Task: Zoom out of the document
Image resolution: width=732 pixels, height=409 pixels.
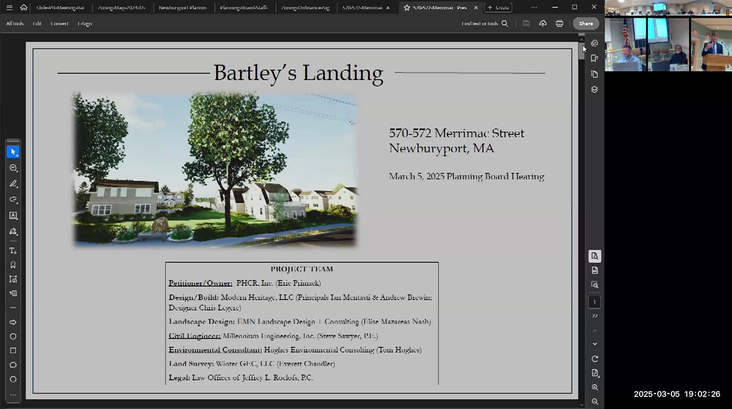Action: [595, 402]
